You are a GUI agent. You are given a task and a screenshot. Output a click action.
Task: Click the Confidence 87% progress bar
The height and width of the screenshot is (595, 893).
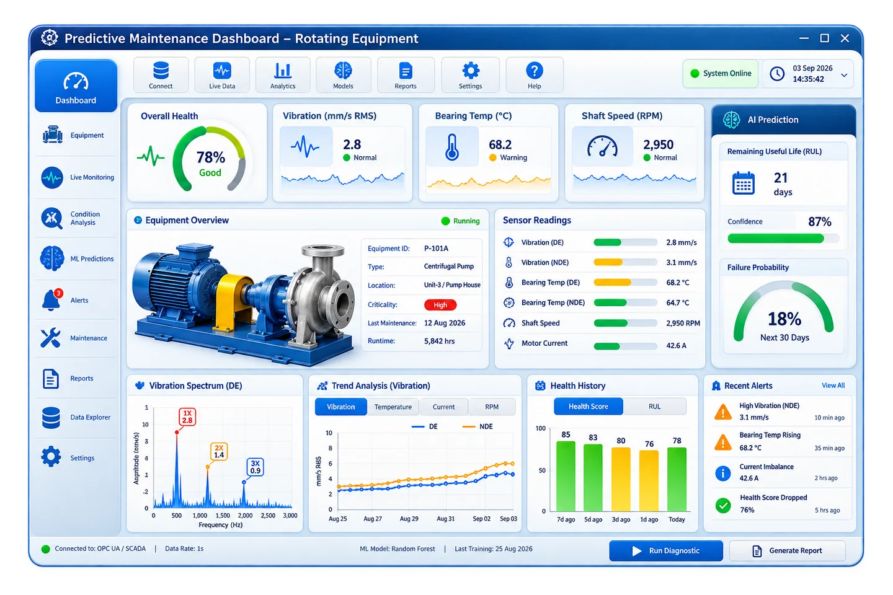point(783,239)
